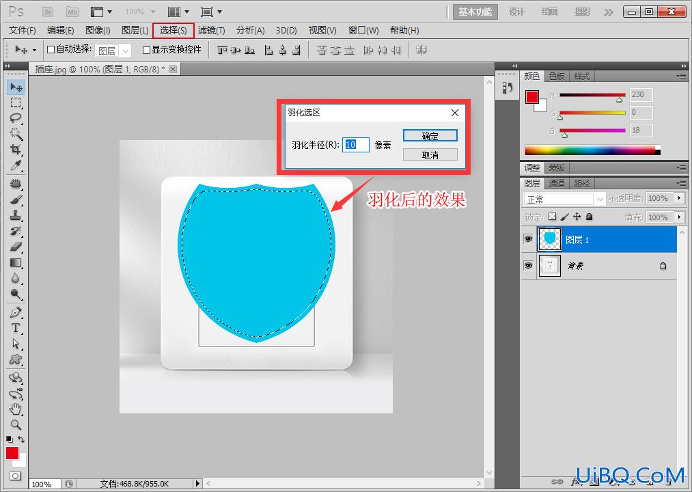The width and height of the screenshot is (692, 492).
Task: Select the 3D Rotate tool
Action: click(16, 378)
